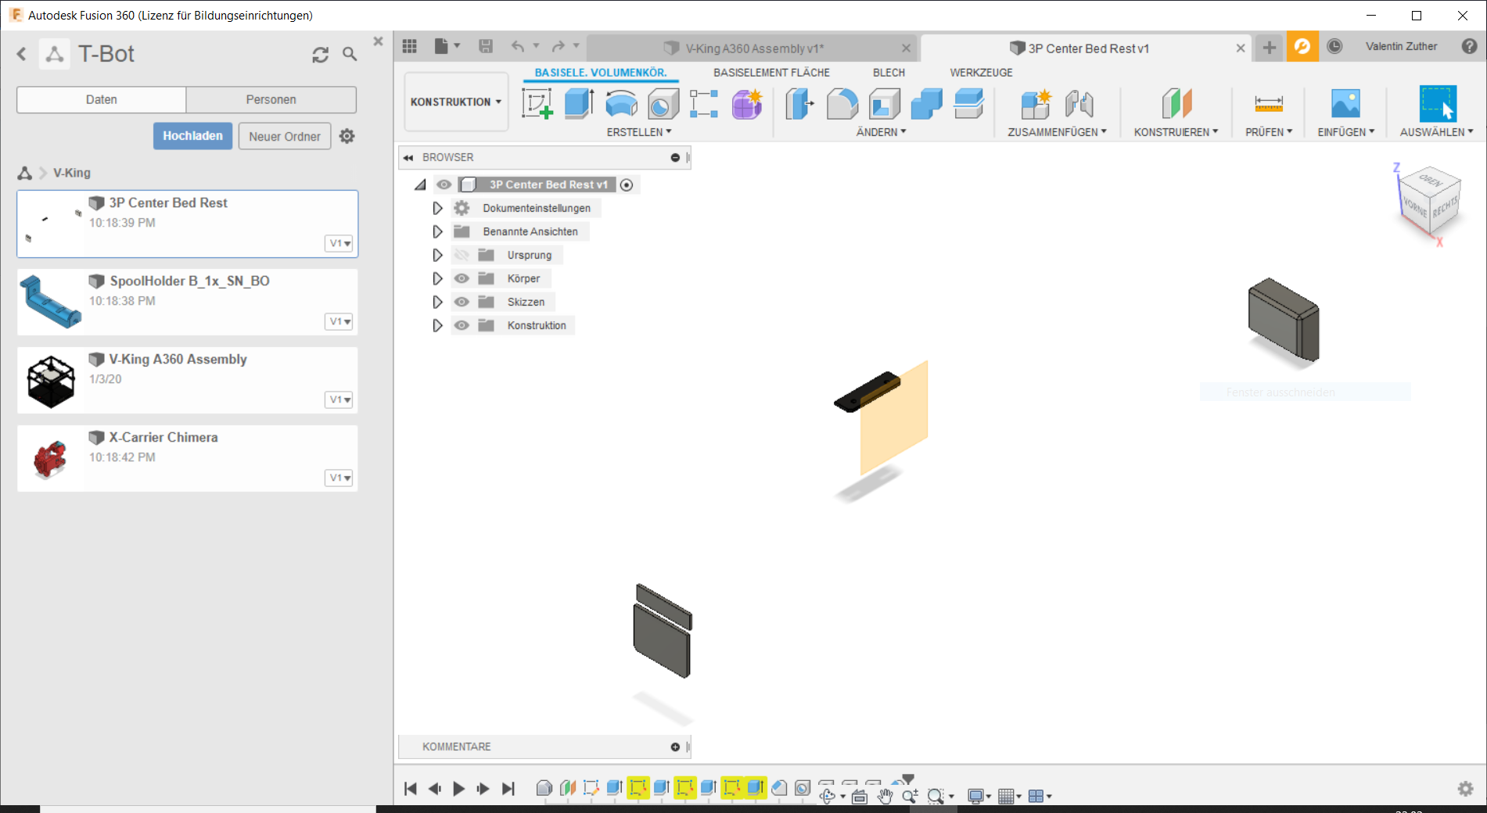Open version dropdown for SpoolHolder B_1x_SN_BO
This screenshot has height=813, width=1487.
tap(339, 321)
